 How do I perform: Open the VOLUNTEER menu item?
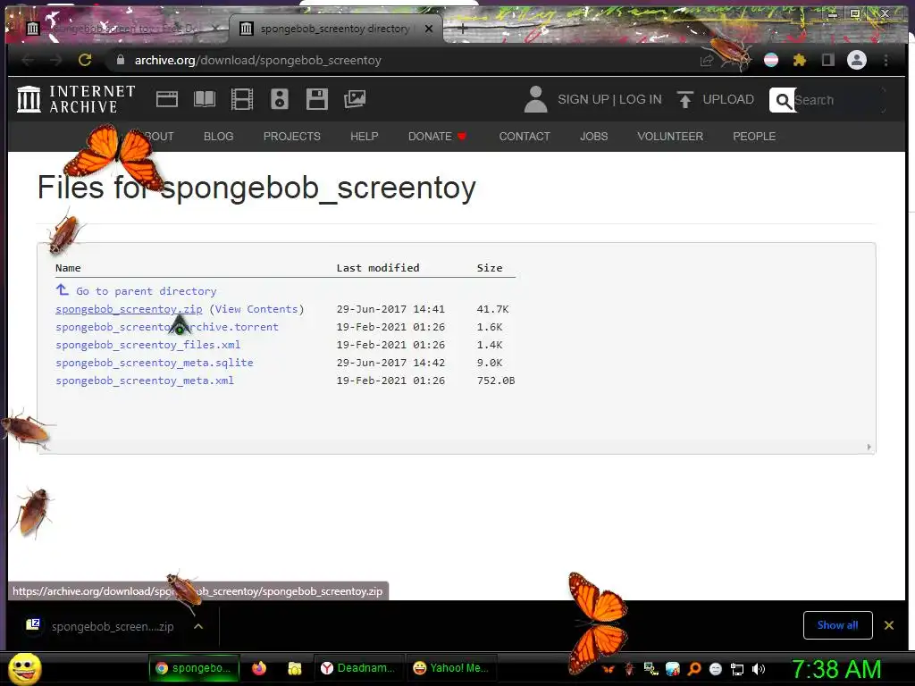pos(670,136)
